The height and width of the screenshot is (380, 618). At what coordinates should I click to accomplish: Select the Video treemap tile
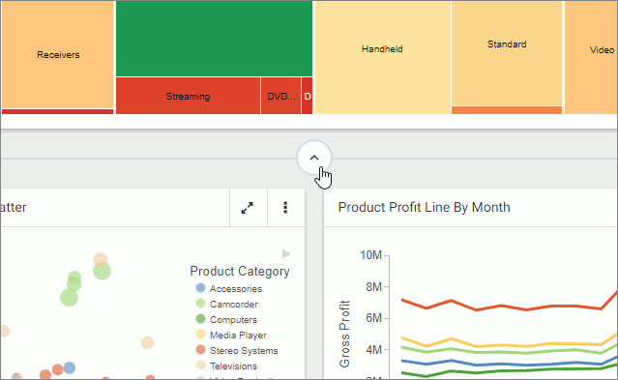coord(591,57)
